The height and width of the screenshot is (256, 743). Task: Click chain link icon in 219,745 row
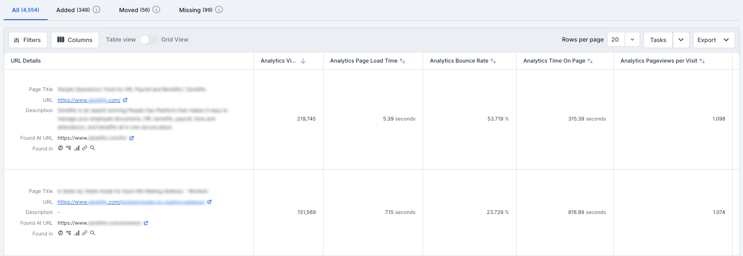pos(85,148)
